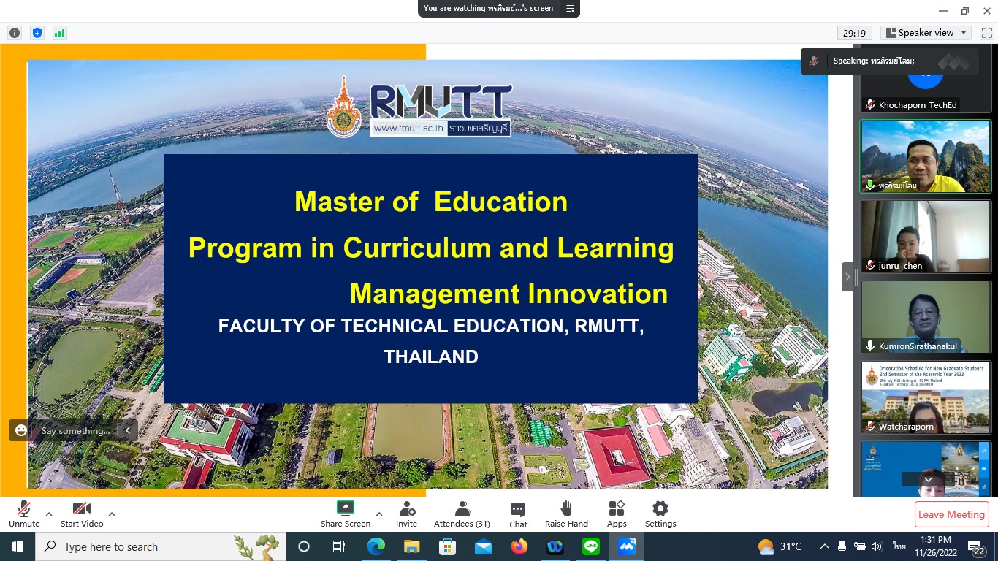The width and height of the screenshot is (998, 561).
Task: Check battery status in system tray
Action: click(x=860, y=546)
